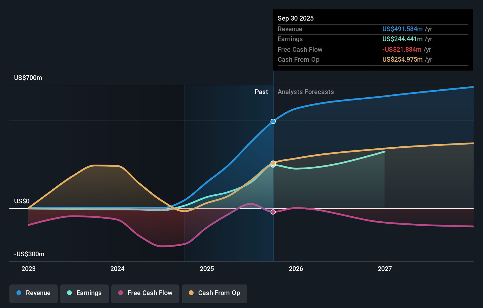The image size is (483, 308).
Task: Toggle the Earnings series off
Action: point(84,293)
